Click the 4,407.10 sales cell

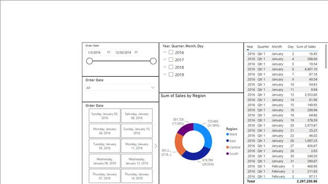click(311, 69)
